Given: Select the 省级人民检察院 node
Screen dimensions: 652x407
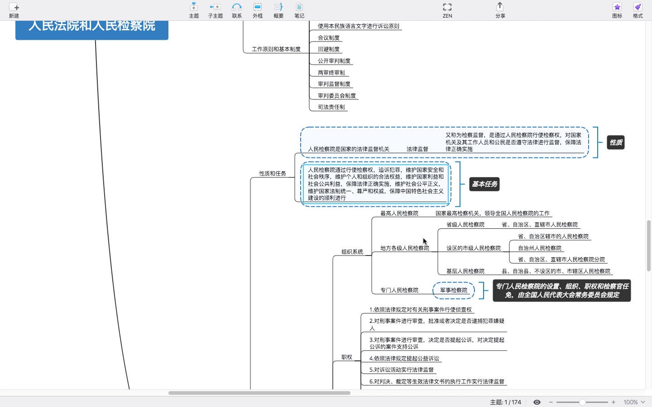Looking at the screenshot, I should [x=465, y=225].
